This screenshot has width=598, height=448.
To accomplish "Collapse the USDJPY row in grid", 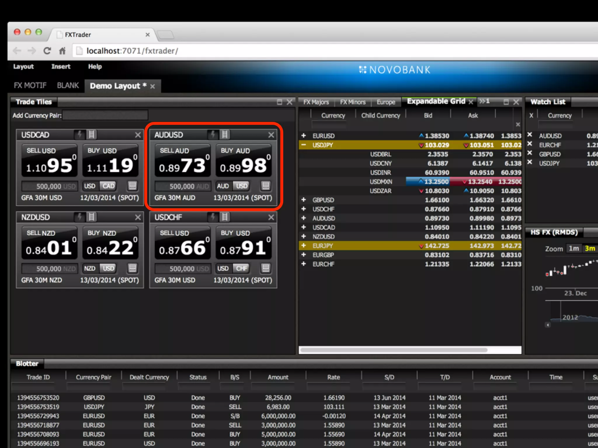I will [x=304, y=145].
